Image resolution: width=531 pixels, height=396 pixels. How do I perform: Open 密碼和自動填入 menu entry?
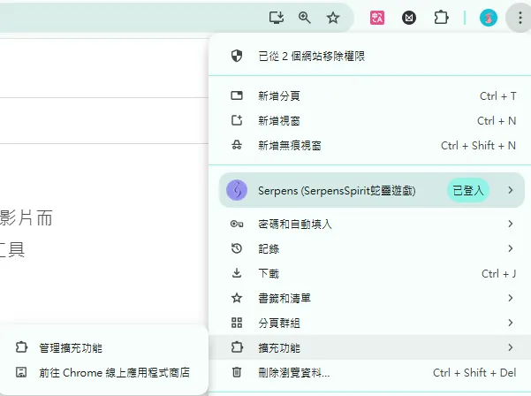370,224
